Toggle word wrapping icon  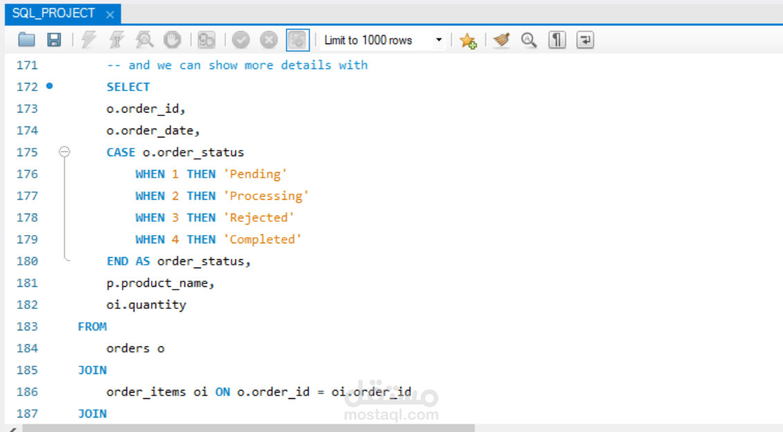(x=584, y=40)
